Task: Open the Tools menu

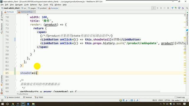Action: click(46, 5)
